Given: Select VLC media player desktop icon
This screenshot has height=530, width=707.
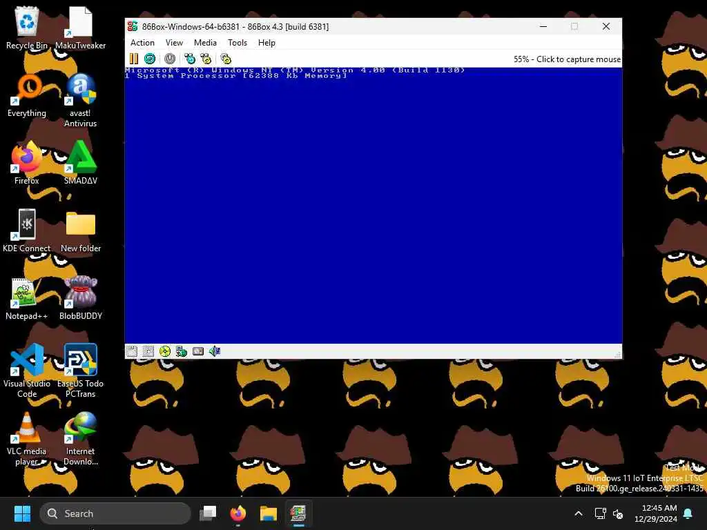Looking at the screenshot, I should tap(27, 438).
